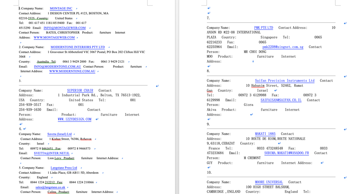Click the text "ANSON RD #22-08 INTERNATIONAL"

click(x=233, y=33)
